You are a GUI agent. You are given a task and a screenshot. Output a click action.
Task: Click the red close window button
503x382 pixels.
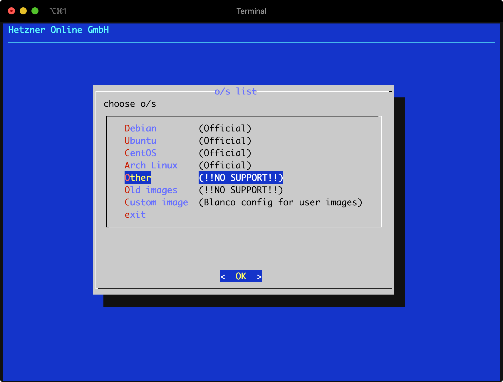pos(11,11)
